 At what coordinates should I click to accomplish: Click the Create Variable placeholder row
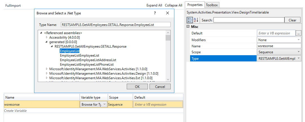[x=93, y=110]
